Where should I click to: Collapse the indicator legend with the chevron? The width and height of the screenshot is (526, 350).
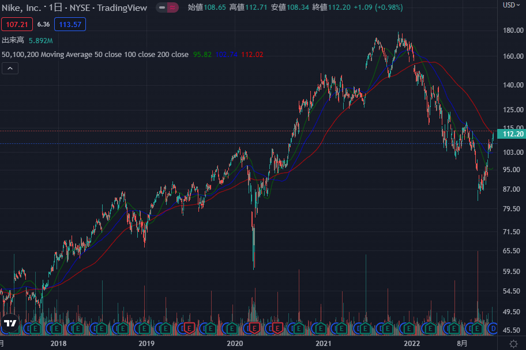point(10,69)
